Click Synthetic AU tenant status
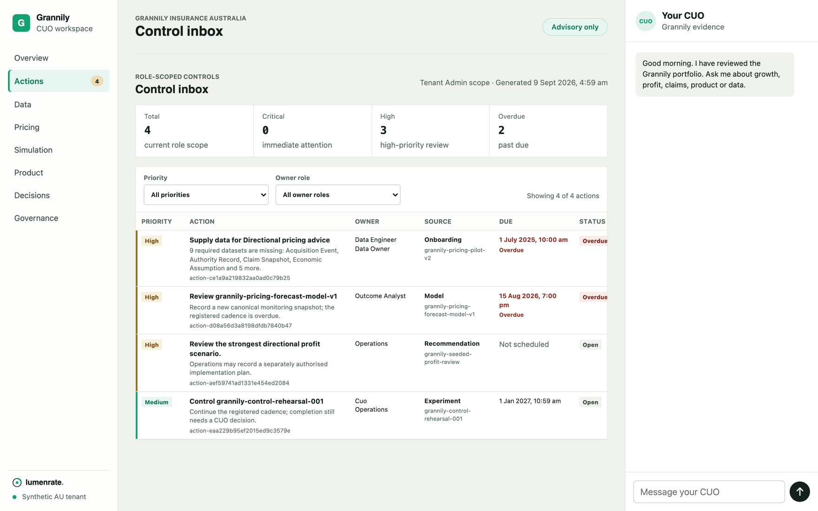This screenshot has height=511, width=818. [49, 497]
